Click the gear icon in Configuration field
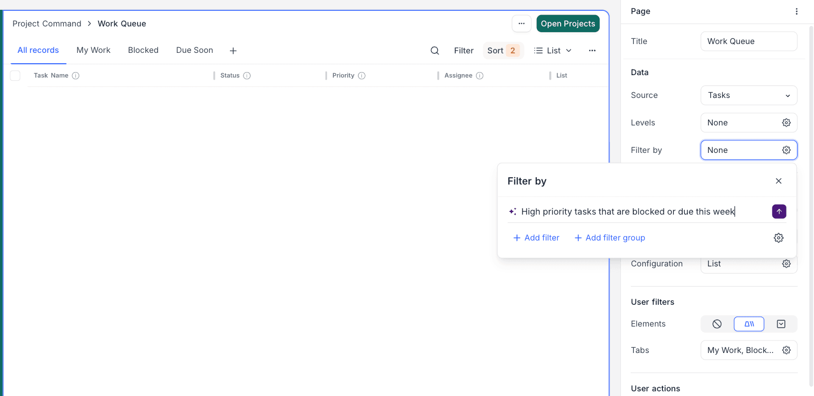This screenshot has width=814, height=396. [786, 263]
